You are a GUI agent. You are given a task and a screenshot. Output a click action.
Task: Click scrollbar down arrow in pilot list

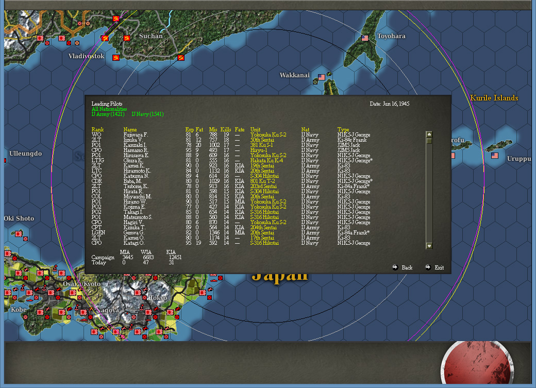[x=429, y=246]
